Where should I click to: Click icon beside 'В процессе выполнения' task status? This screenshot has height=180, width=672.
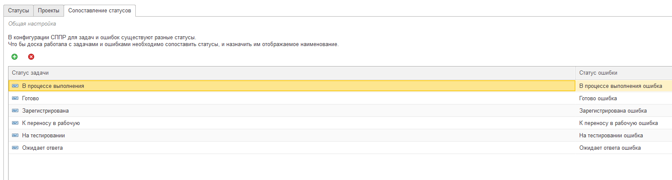[x=15, y=86]
